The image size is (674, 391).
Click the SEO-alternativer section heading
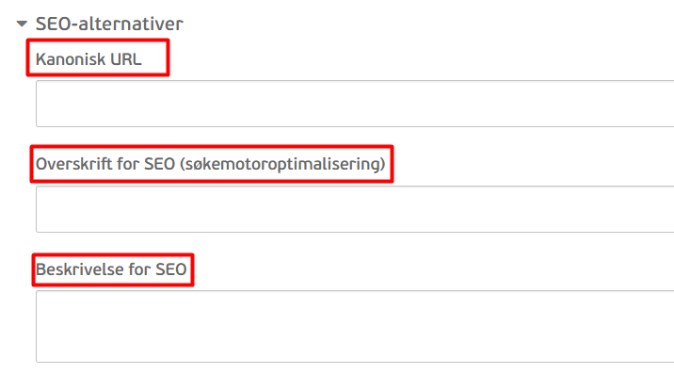[x=109, y=24]
